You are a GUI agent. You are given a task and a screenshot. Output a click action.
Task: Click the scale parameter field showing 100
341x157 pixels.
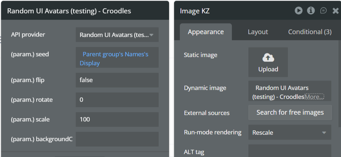click(x=117, y=119)
